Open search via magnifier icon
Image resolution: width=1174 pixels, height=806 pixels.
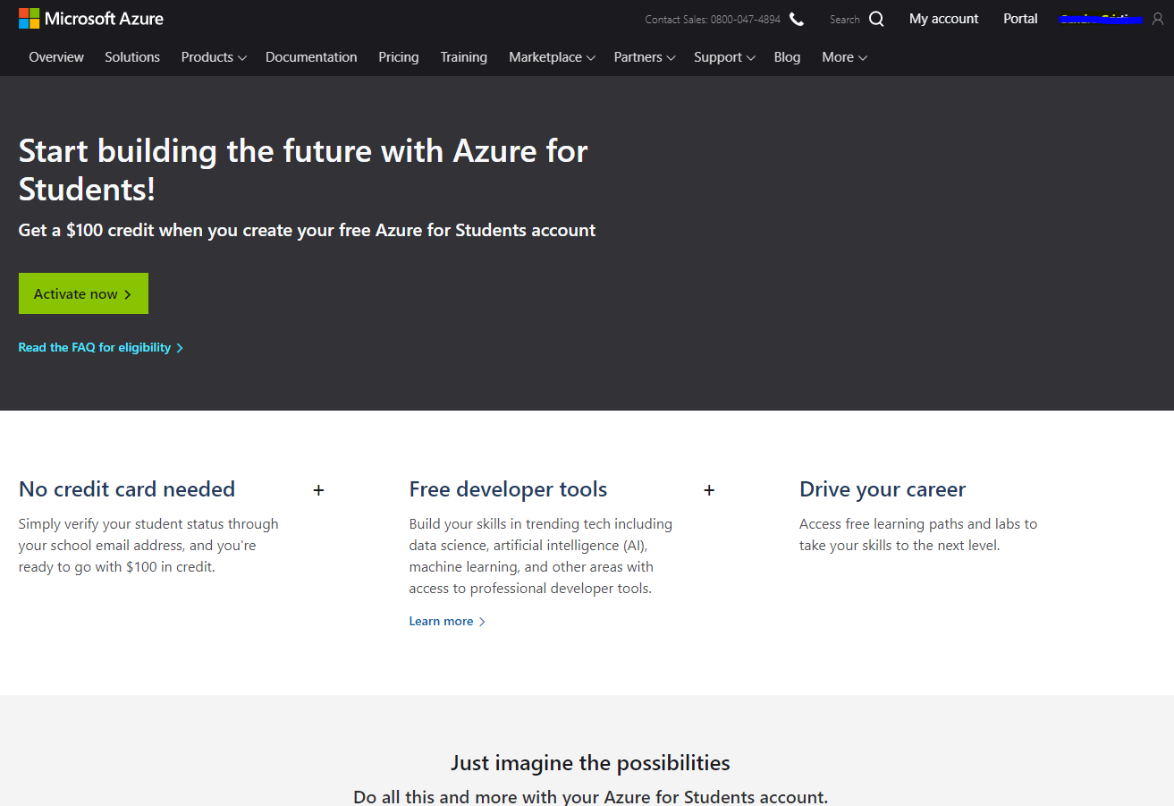[x=876, y=19]
